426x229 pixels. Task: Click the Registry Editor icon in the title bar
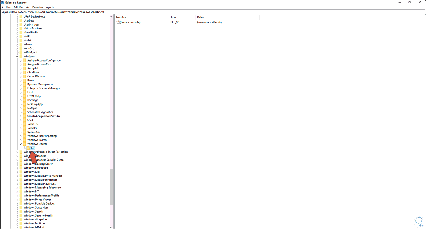[2, 2]
